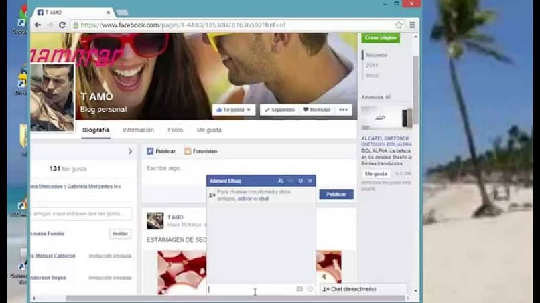The image size is (540, 303).
Task: Click the 131 Me gusta count
Action: [68, 169]
